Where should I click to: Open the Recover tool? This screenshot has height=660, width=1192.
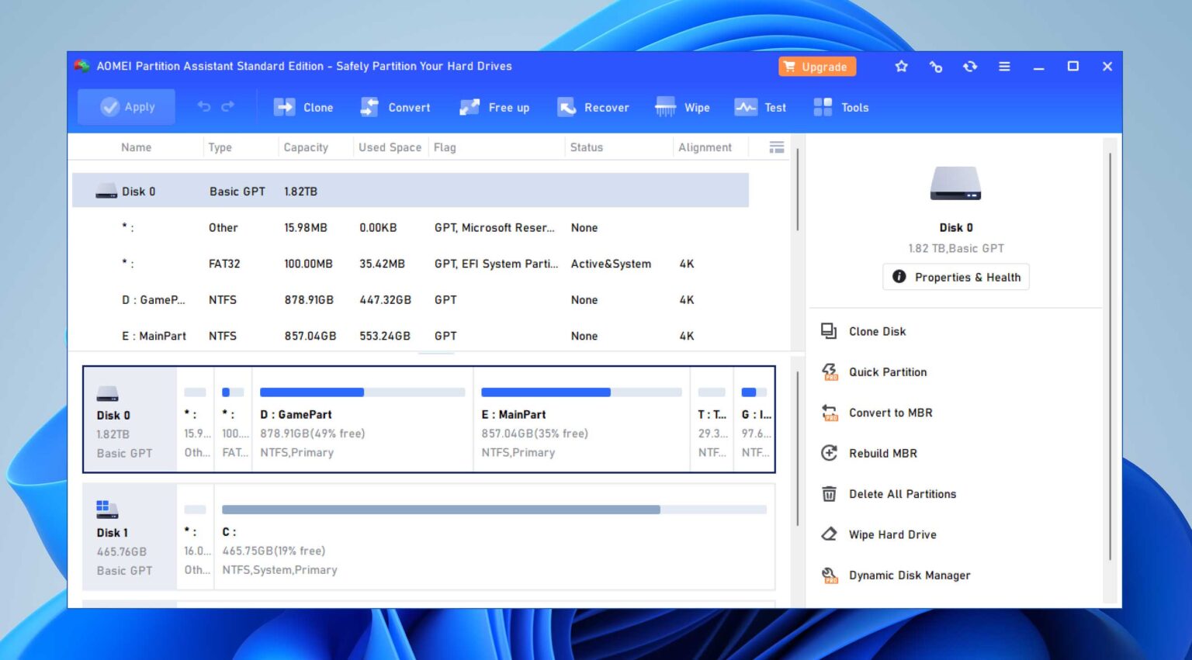593,107
